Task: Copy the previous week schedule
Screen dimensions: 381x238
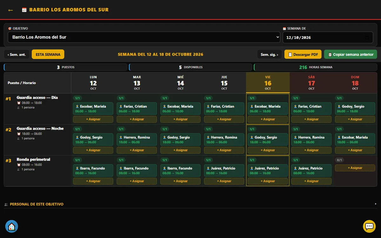Action: (x=351, y=55)
